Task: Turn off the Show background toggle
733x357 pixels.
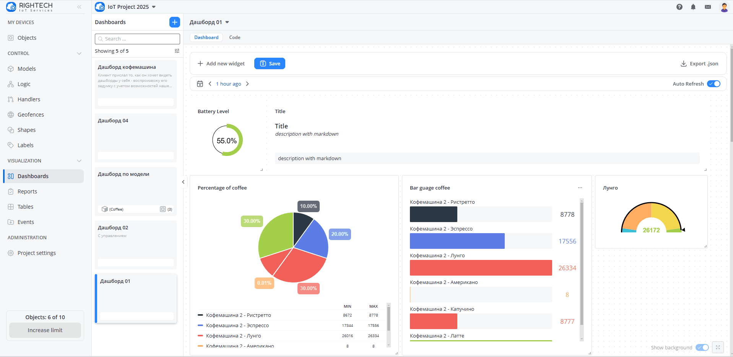Action: tap(702, 347)
